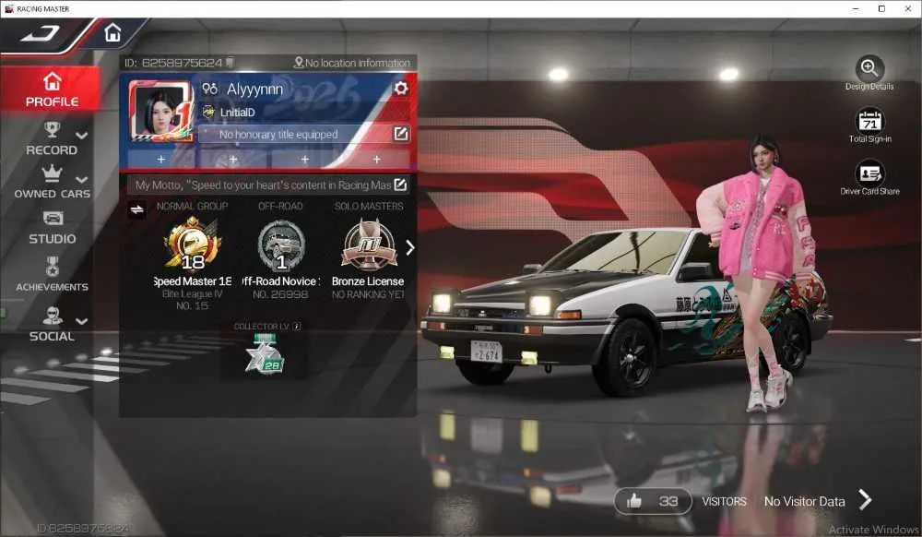
Task: Add item in first plus slot
Action: pyautogui.click(x=161, y=160)
